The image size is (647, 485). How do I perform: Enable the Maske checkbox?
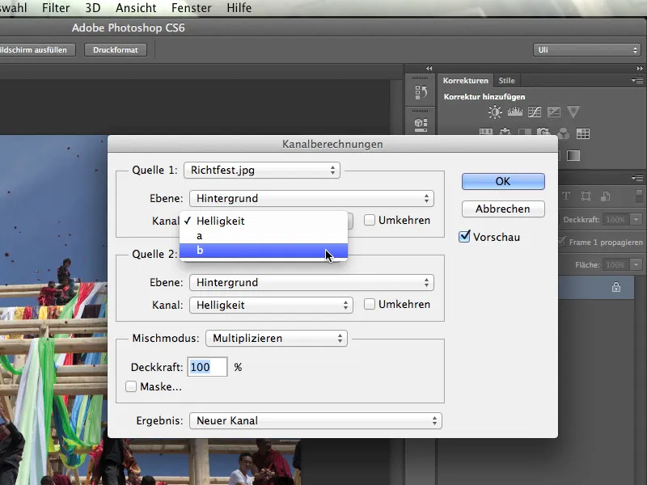131,386
